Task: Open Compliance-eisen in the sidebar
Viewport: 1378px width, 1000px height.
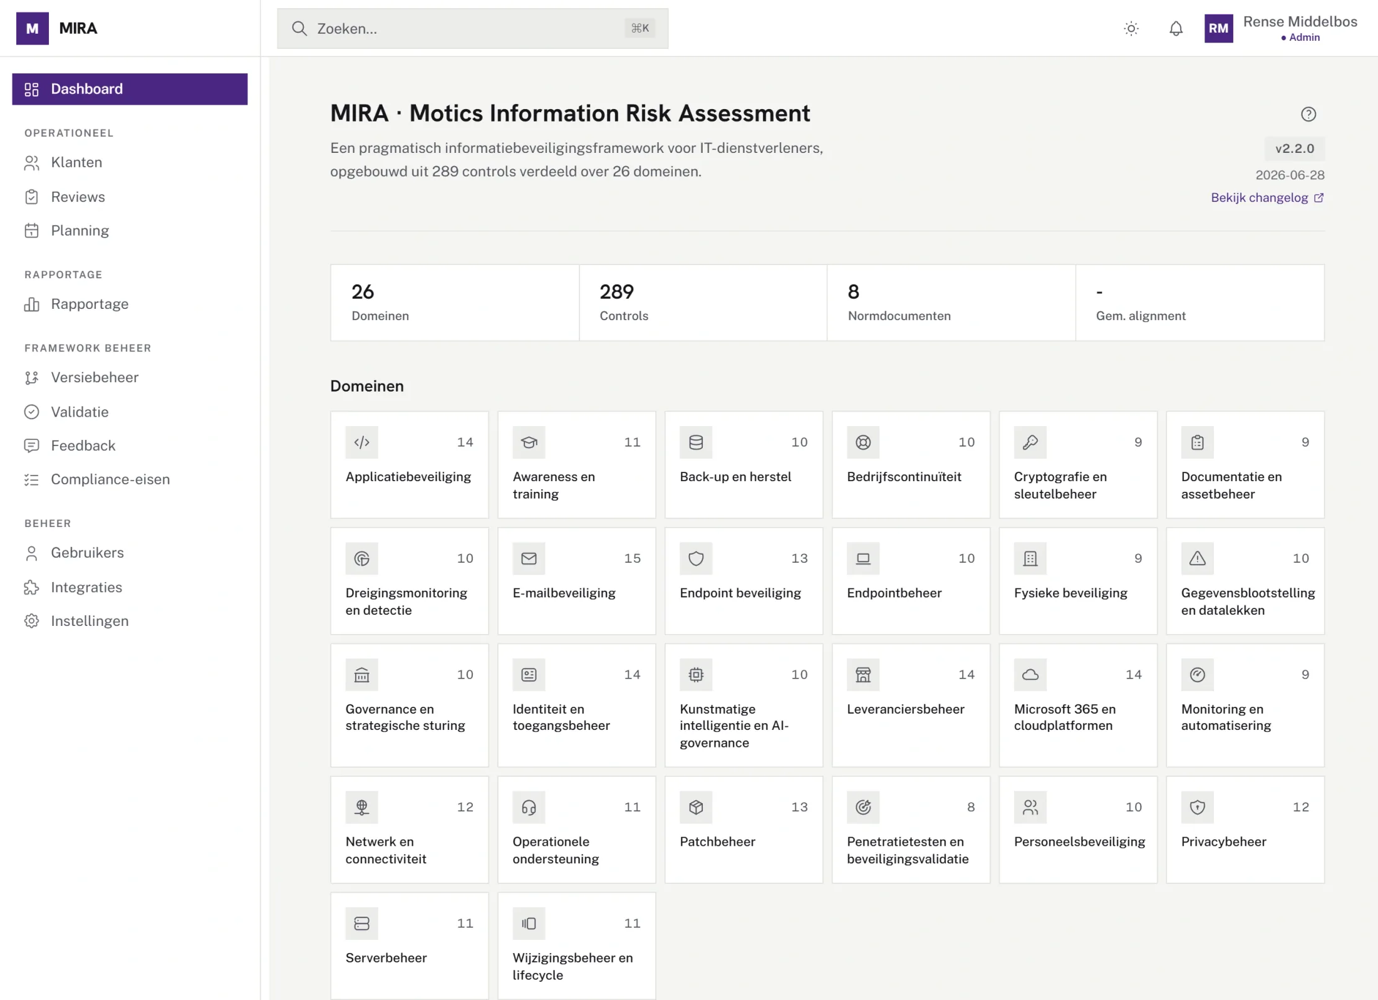Action: 130,479
